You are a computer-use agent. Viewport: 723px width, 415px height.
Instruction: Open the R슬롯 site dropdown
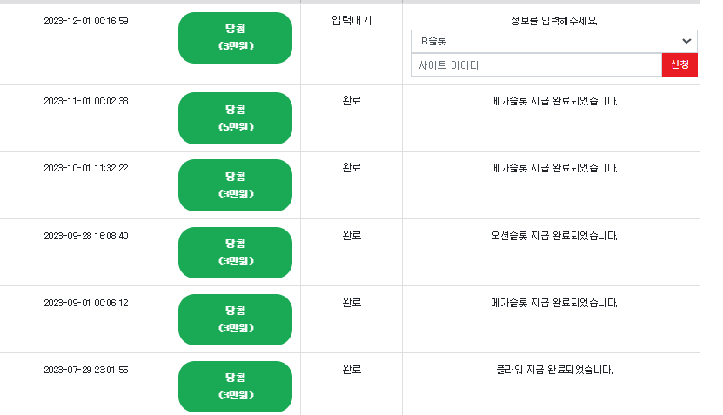553,41
